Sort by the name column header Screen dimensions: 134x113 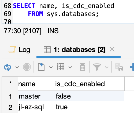36,84
